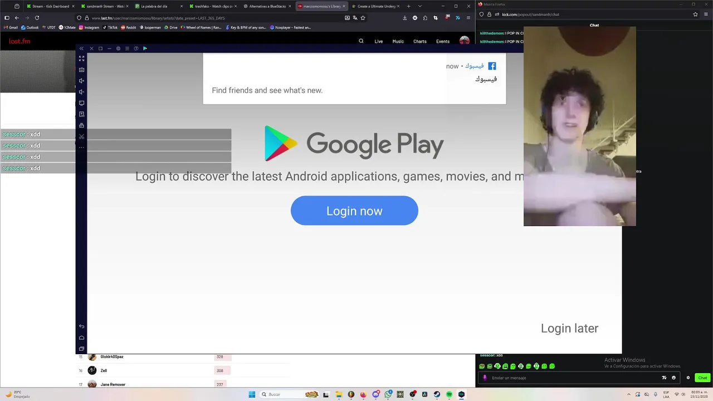Screen dimensions: 713x401
Task: Click the volume down icon in emulator sidebar
Action: 81,92
